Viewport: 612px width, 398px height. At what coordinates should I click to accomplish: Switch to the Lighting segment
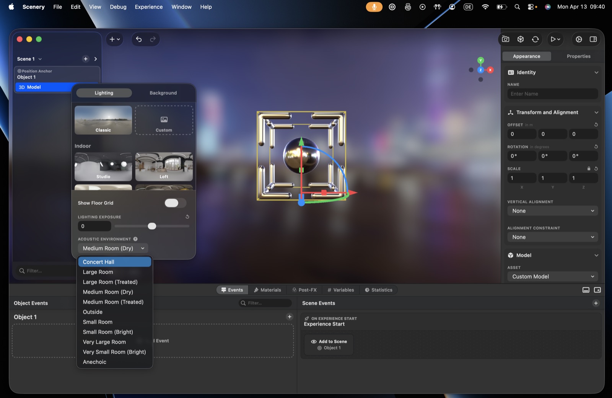click(x=104, y=93)
